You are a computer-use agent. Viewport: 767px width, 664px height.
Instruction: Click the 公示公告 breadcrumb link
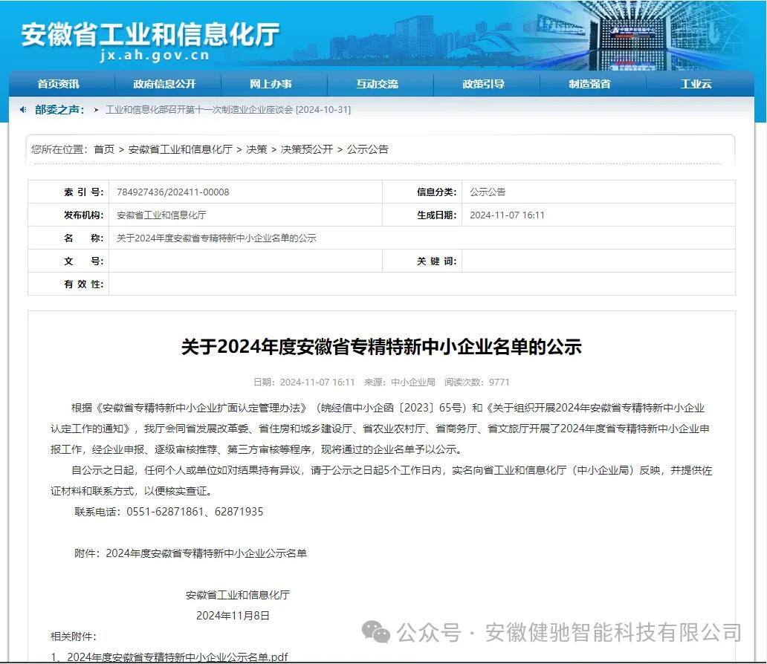[367, 149]
